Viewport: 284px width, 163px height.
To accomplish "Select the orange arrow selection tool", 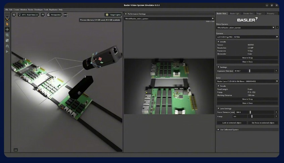I will click(7, 24).
